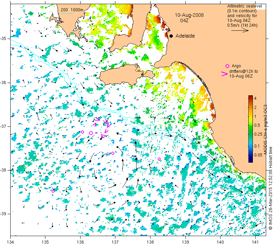Click the magenta Argo circle in legend
Screen dimensions: 273x246
(x=227, y=66)
